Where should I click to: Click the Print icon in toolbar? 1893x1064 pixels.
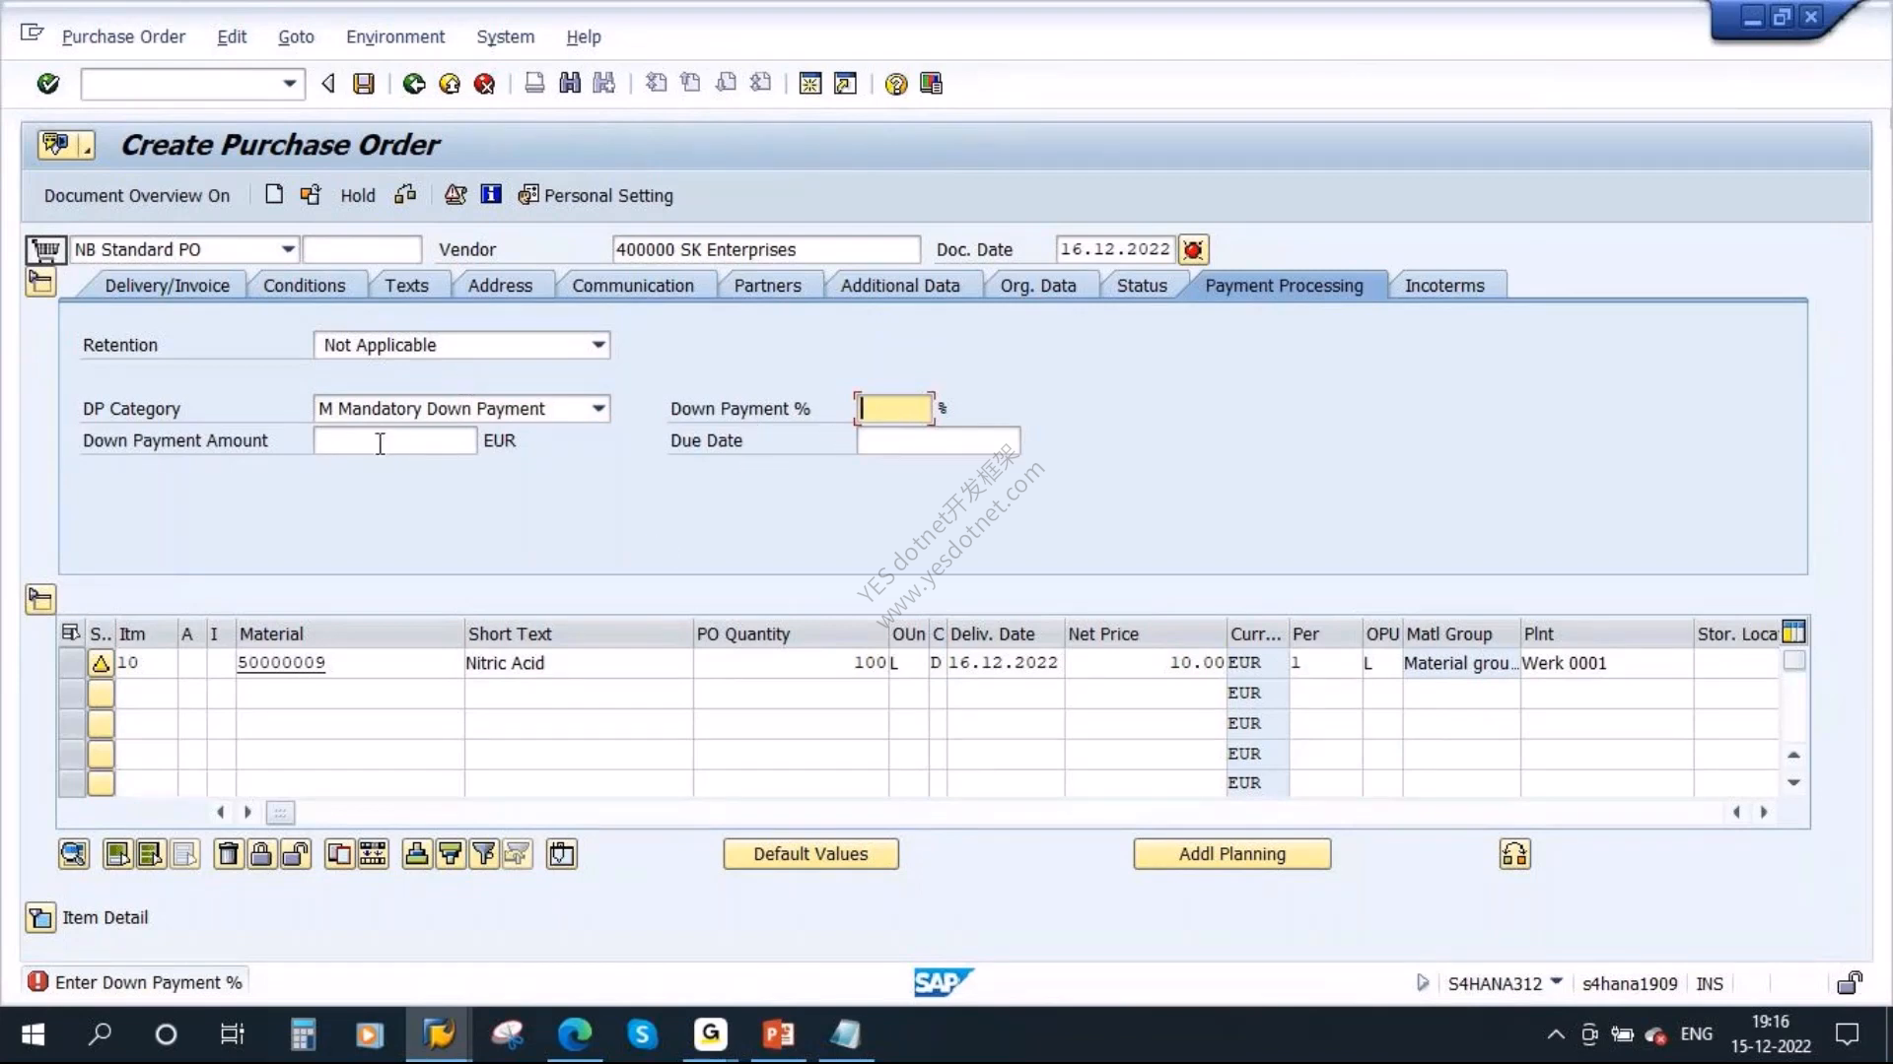pyautogui.click(x=534, y=84)
